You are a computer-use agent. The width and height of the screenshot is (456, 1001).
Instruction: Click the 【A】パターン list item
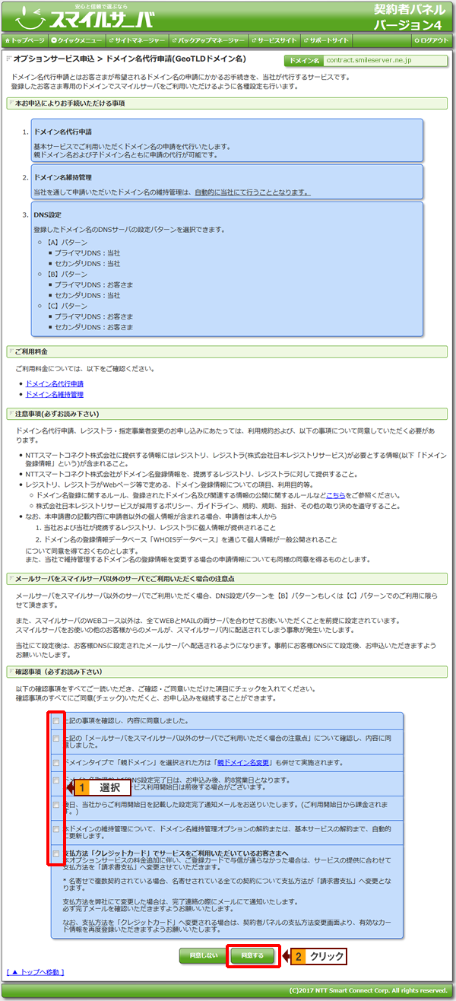[x=67, y=242]
